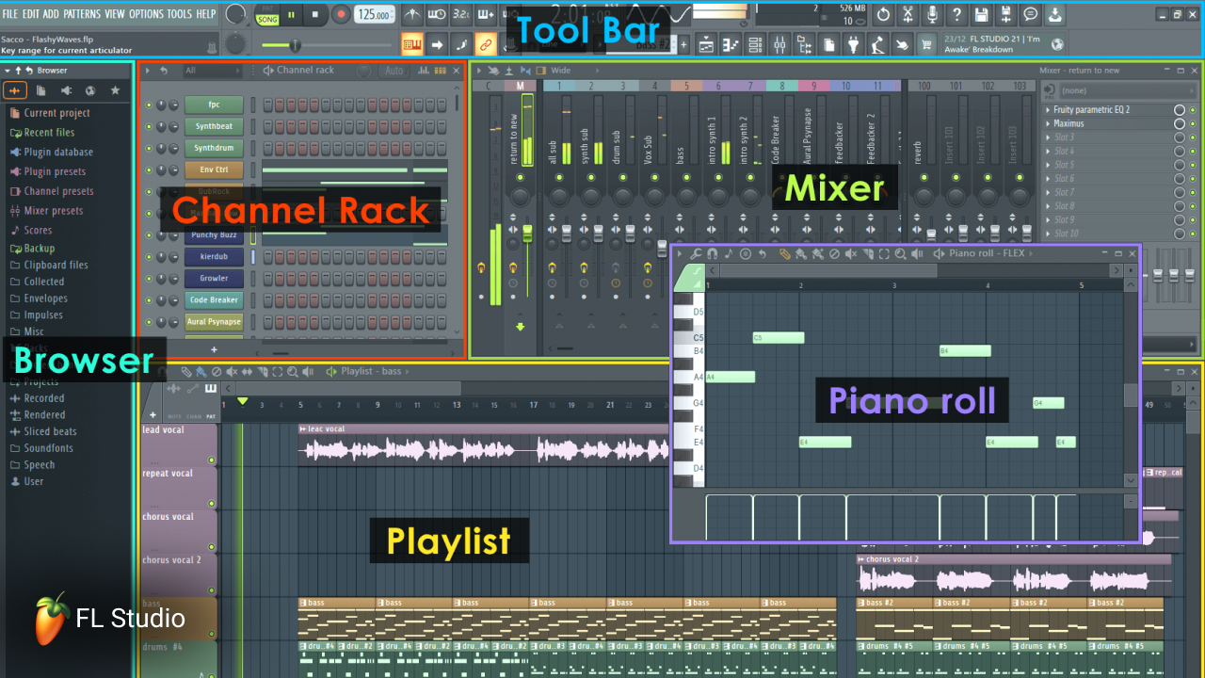Click the globe news icon in toolbar
Viewport: 1205px width, 678px height.
pos(1058,44)
